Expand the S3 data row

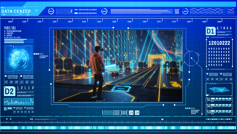pos(219,112)
